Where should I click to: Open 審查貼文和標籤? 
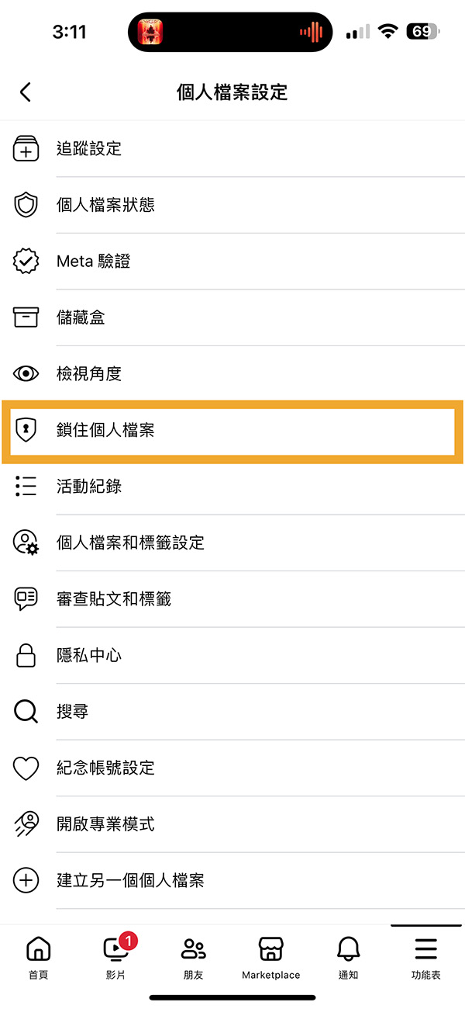click(x=232, y=598)
